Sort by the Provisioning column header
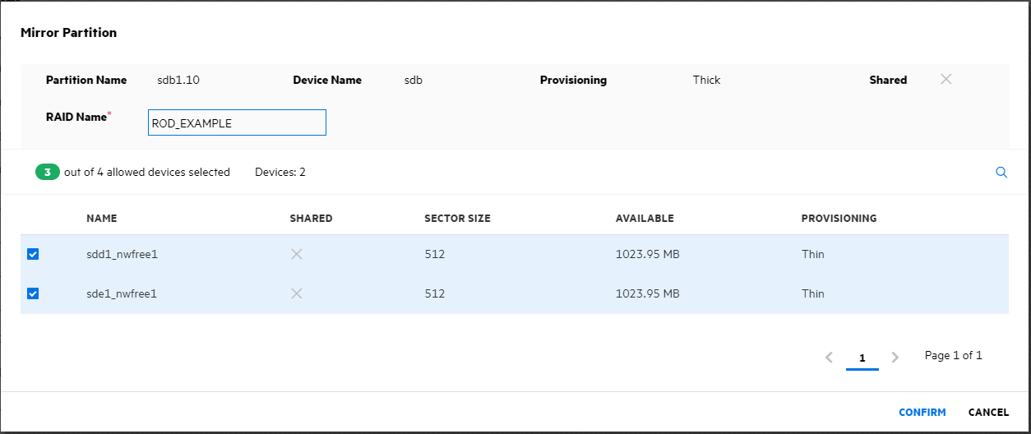1031x434 pixels. 839,219
